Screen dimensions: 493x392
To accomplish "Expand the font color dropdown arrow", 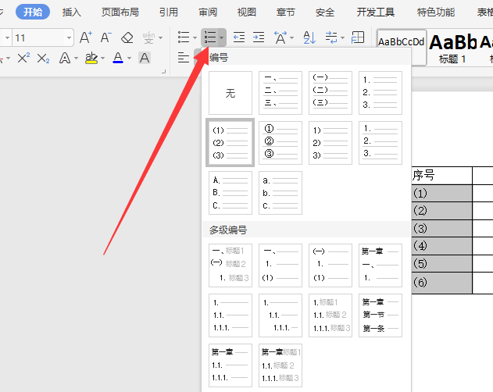I will click(130, 58).
